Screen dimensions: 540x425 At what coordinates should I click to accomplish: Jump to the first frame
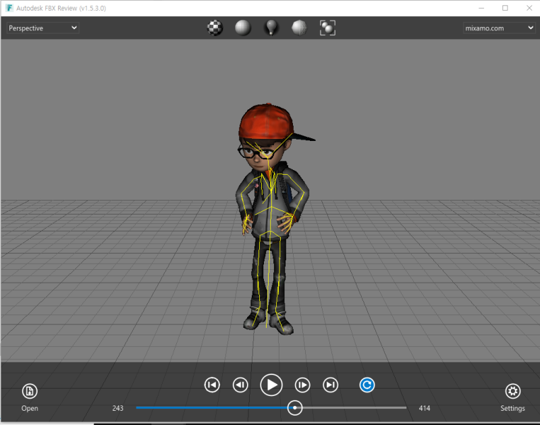212,385
